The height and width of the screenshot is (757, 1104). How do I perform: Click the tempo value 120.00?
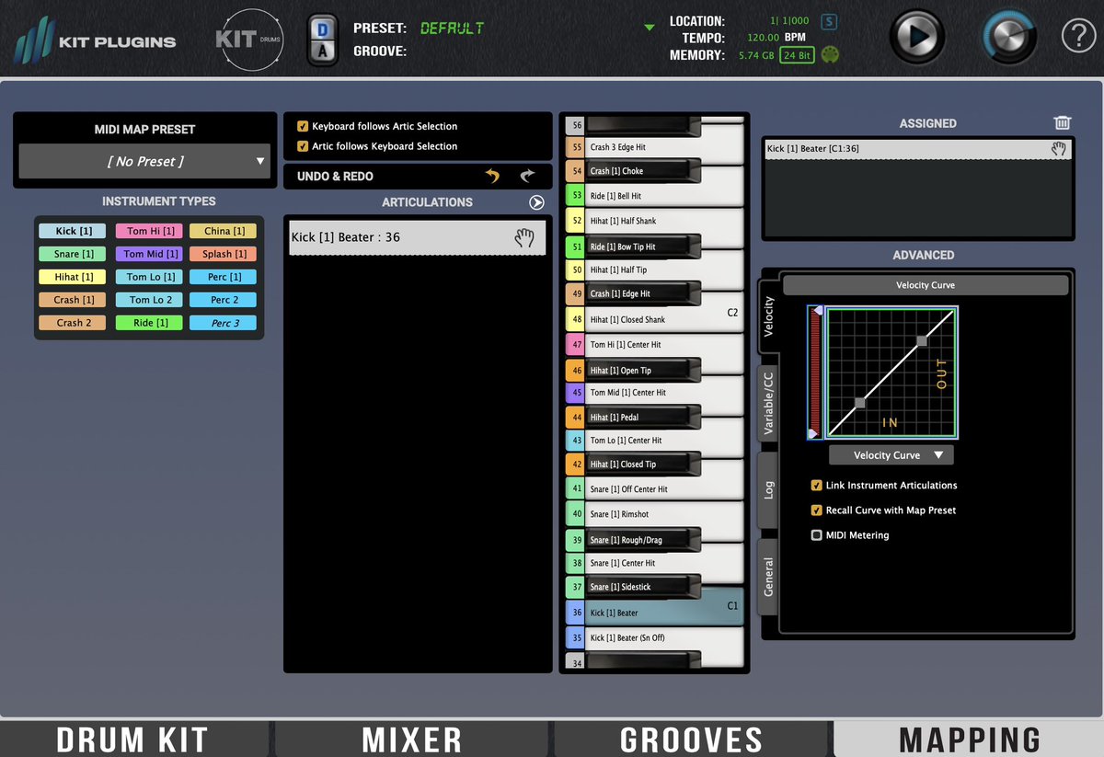[763, 38]
